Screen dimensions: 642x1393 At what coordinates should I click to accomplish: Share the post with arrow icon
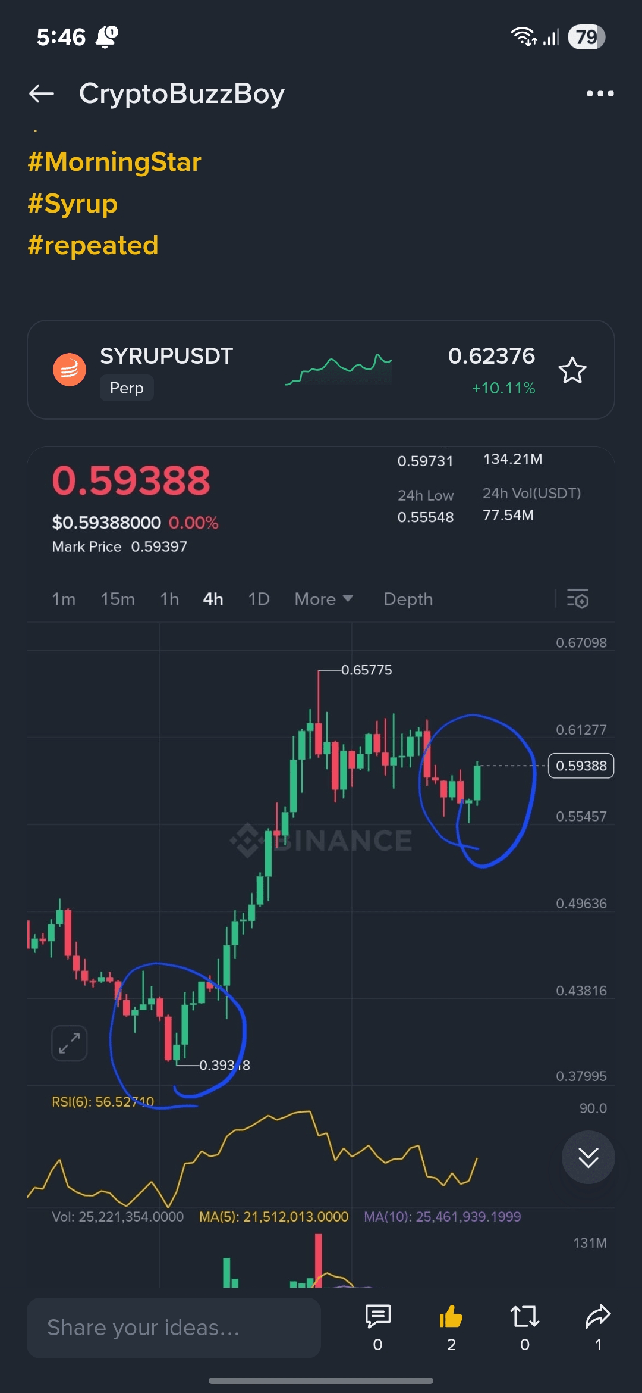click(598, 1316)
